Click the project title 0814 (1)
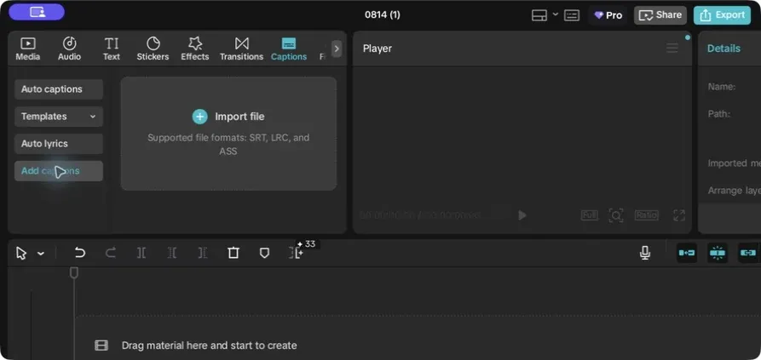The width and height of the screenshot is (761, 360). (383, 14)
